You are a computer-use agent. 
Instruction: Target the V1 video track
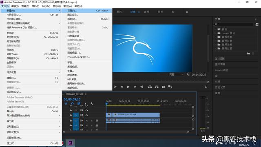coord(75,115)
